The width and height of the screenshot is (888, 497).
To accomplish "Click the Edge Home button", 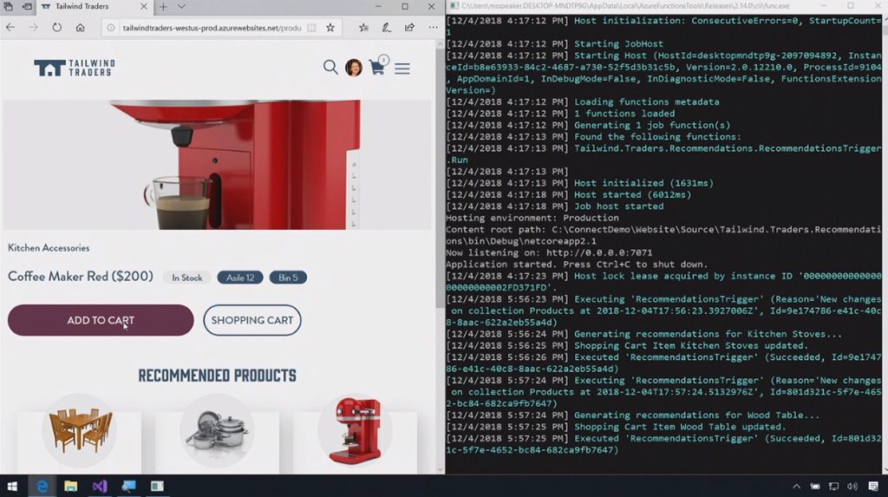I will (80, 28).
